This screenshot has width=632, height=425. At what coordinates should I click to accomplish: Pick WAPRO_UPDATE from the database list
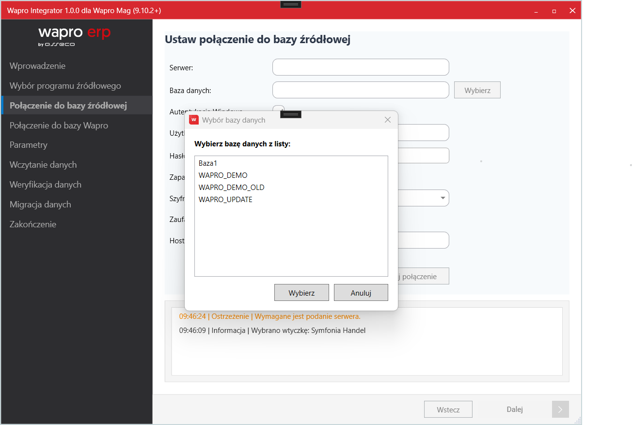(x=225, y=200)
